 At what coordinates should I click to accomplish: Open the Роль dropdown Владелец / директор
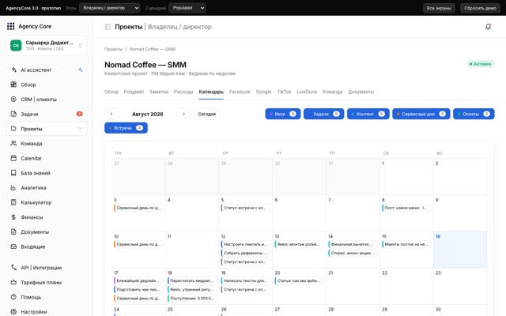point(110,8)
